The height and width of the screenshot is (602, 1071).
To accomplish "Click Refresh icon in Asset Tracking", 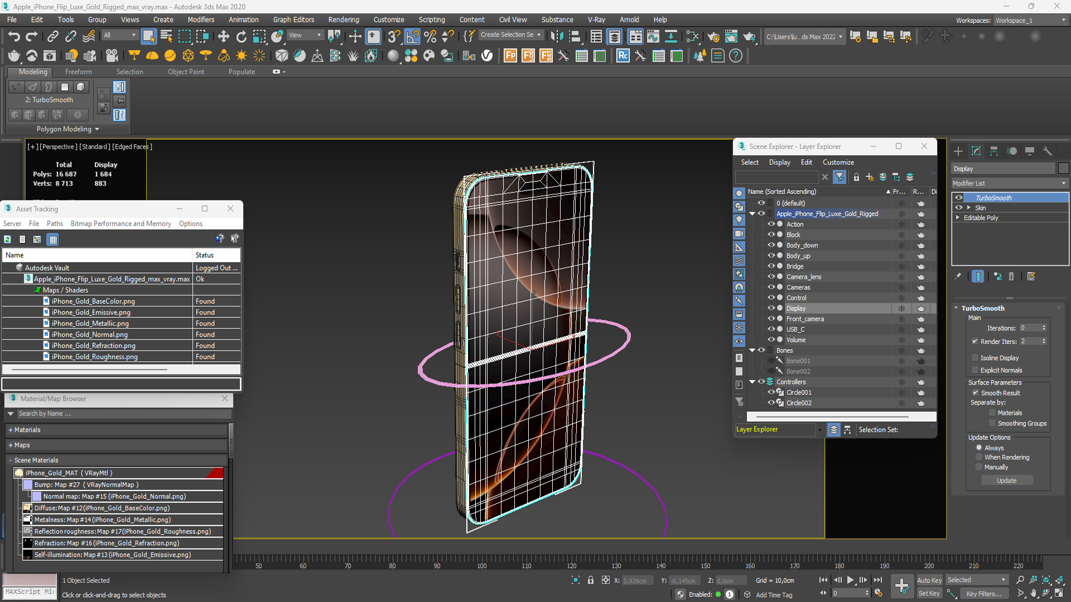I will coord(8,239).
